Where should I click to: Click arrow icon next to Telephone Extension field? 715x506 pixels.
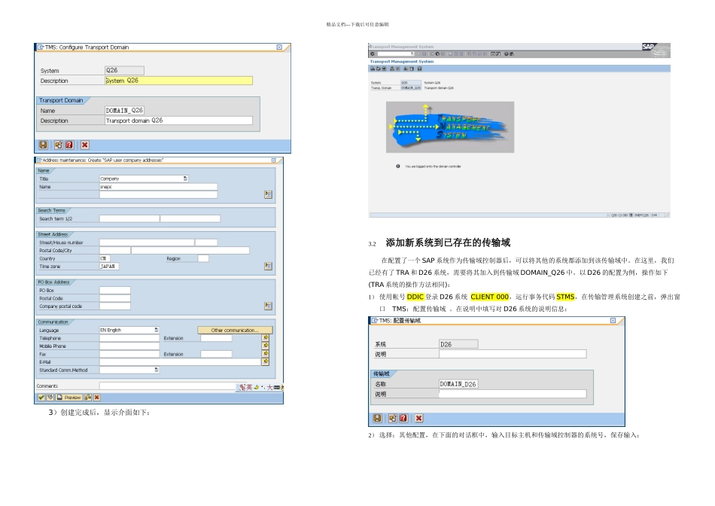coord(266,337)
